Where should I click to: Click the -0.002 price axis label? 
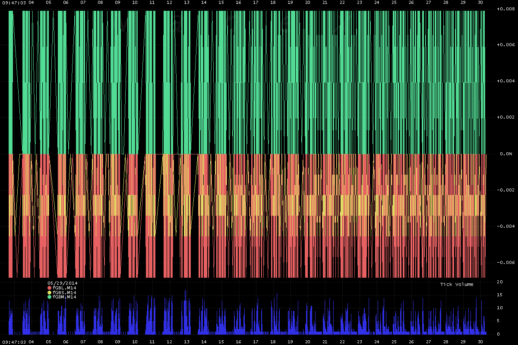[506, 190]
